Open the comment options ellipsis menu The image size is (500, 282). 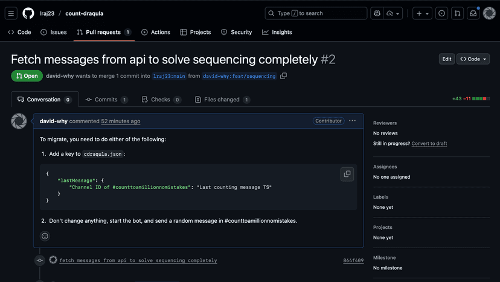pos(353,121)
